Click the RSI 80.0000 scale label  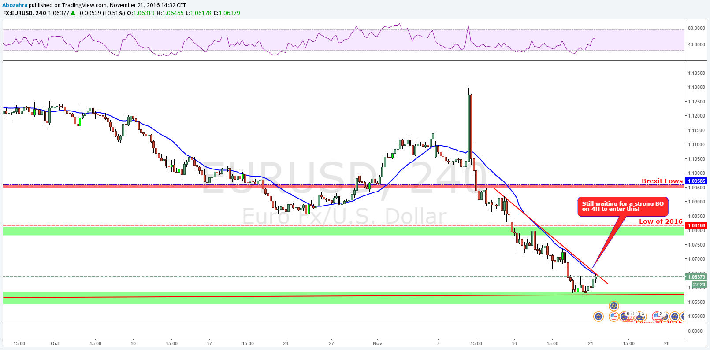click(696, 28)
